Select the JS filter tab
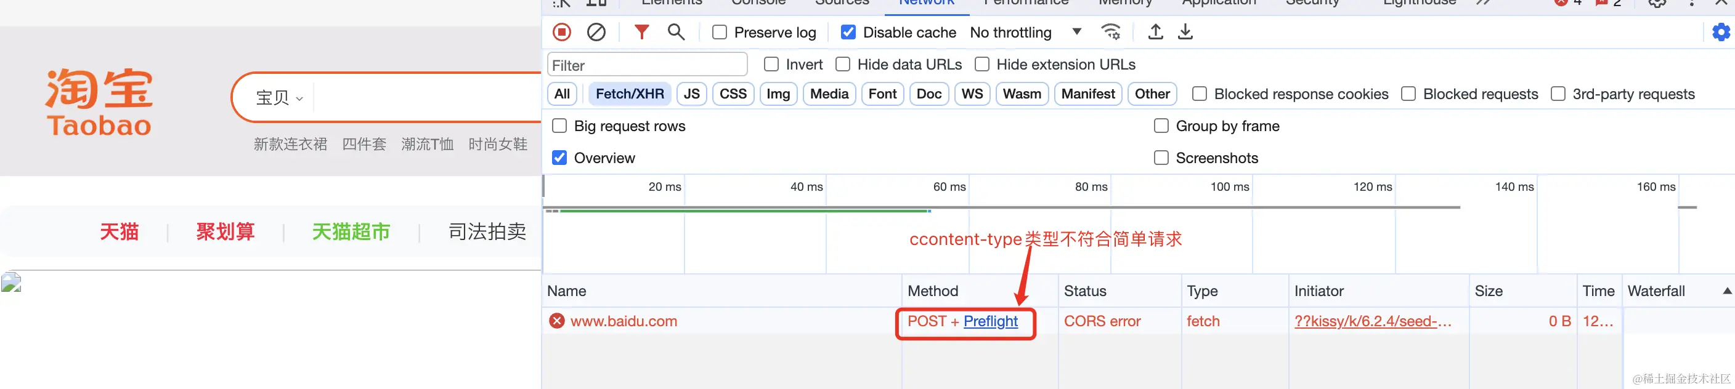 click(x=691, y=94)
